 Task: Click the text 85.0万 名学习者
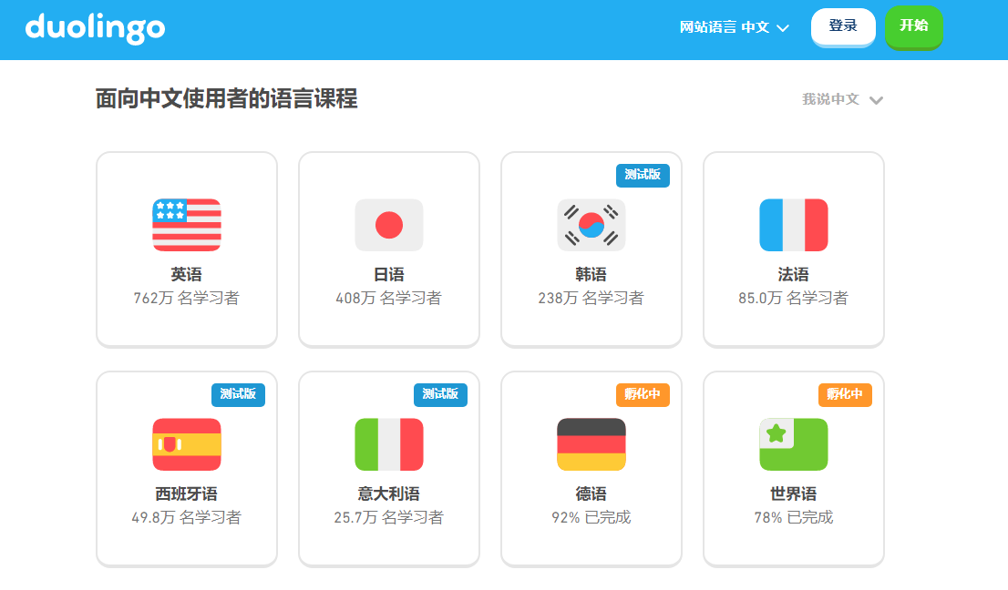pyautogui.click(x=793, y=298)
